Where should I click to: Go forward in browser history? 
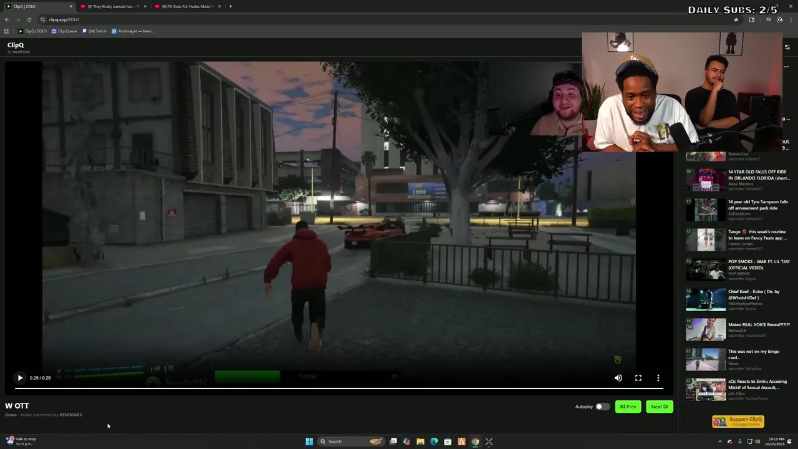coord(18,19)
